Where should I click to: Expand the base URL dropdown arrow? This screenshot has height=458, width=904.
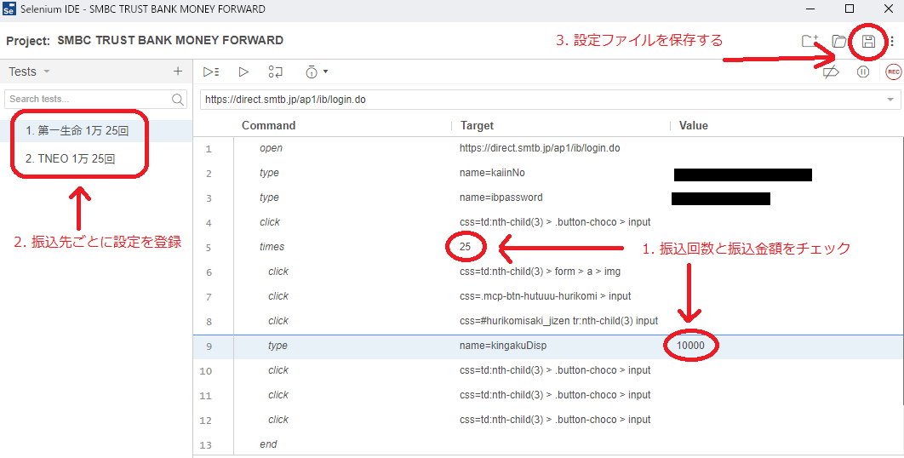click(x=890, y=100)
